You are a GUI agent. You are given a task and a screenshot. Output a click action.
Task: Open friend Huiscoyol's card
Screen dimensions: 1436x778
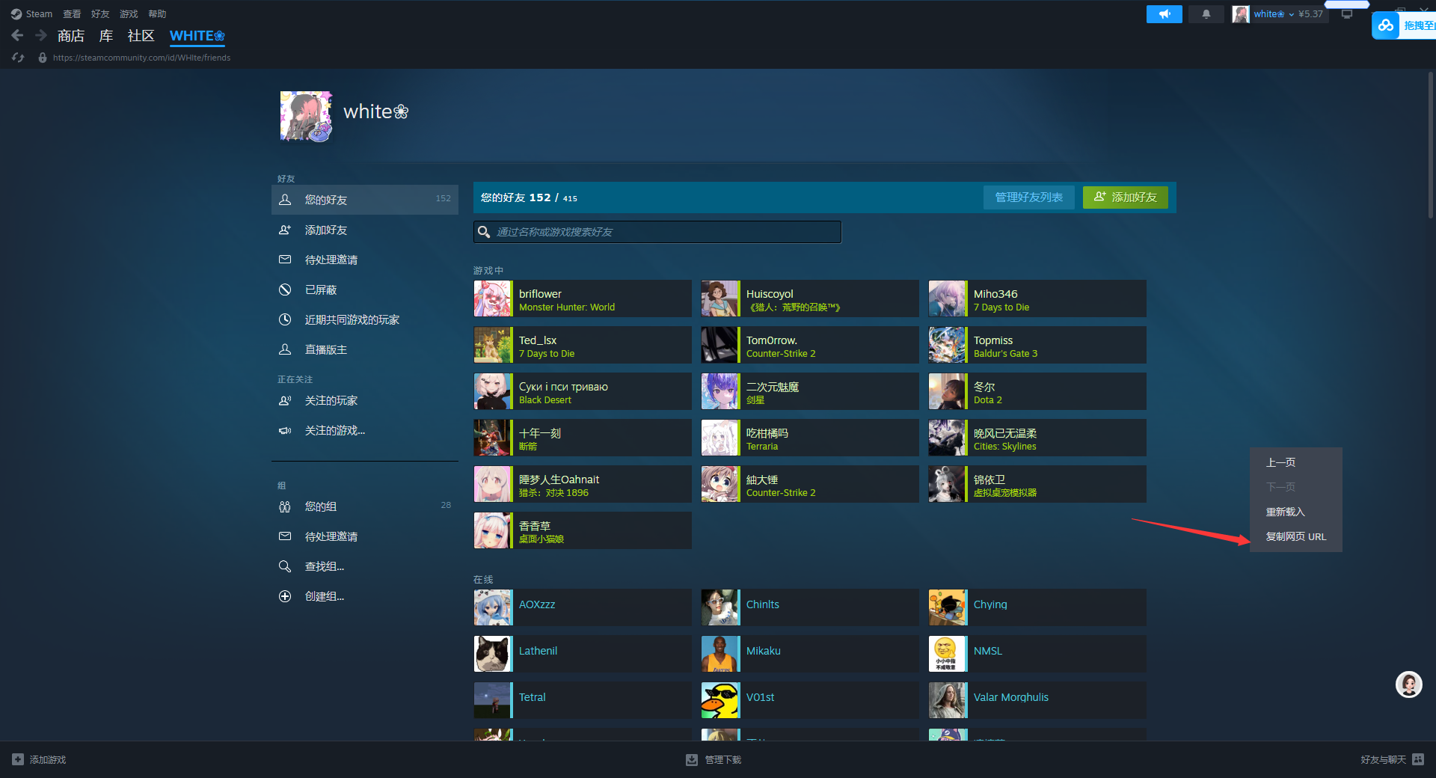pos(810,298)
